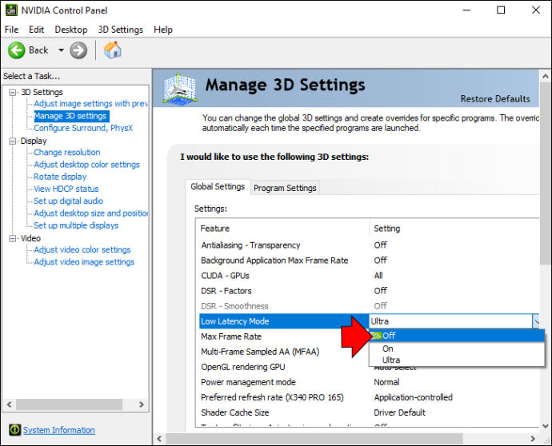The height and width of the screenshot is (446, 552).
Task: Open View HDCP status task
Action: [x=66, y=189]
